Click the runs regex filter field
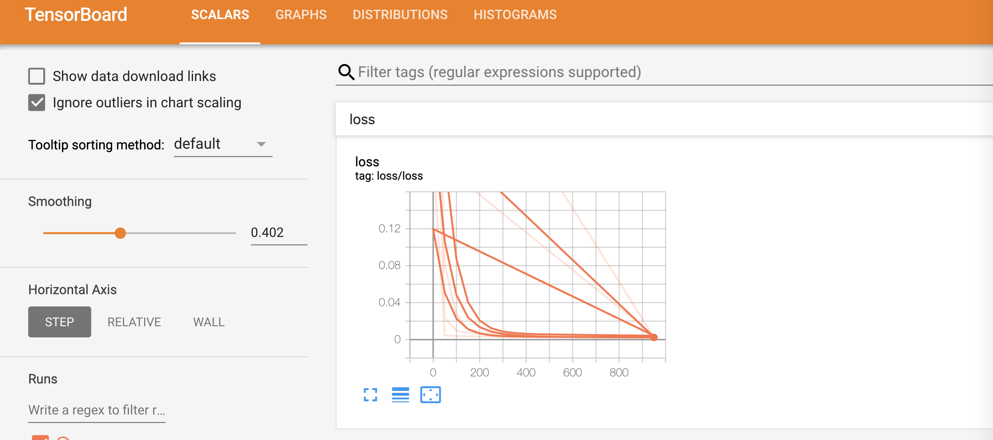This screenshot has height=440, width=993. point(96,410)
